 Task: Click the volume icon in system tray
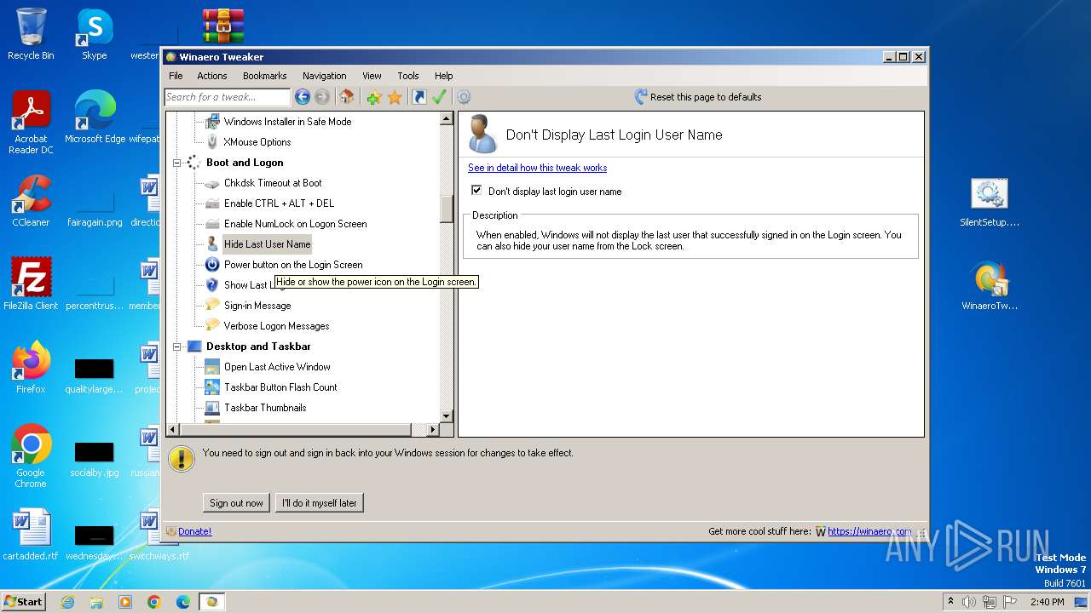tap(969, 602)
